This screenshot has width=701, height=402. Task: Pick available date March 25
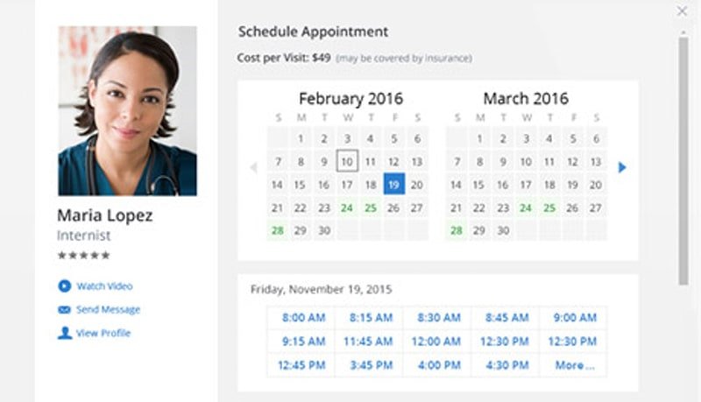coord(549,208)
